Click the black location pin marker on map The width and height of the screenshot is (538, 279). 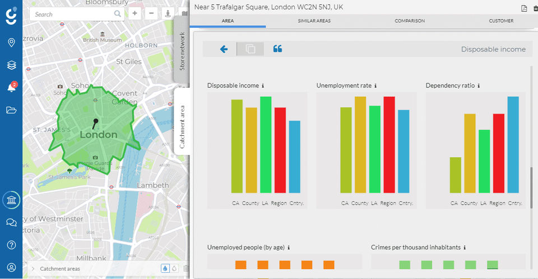pos(95,123)
